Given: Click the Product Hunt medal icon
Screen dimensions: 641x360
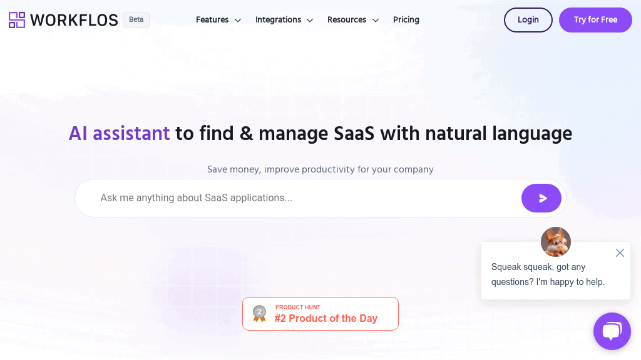Looking at the screenshot, I should tap(259, 314).
